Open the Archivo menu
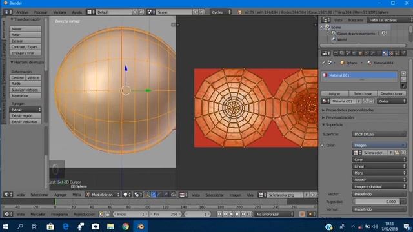Viewport: 413px width, 232px height. tap(22, 12)
